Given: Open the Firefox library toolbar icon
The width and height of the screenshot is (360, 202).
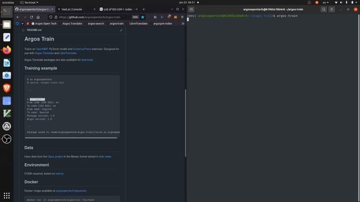Looking at the screenshot, I should [155, 17].
